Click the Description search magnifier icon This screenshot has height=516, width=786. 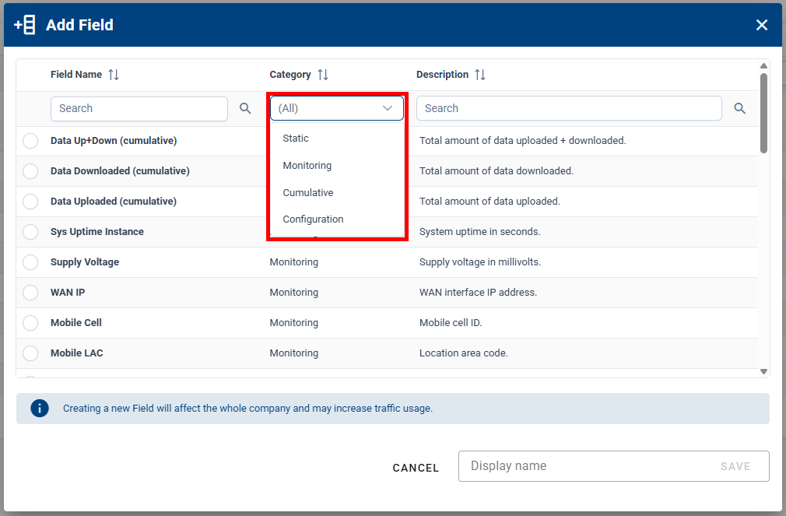click(x=739, y=108)
